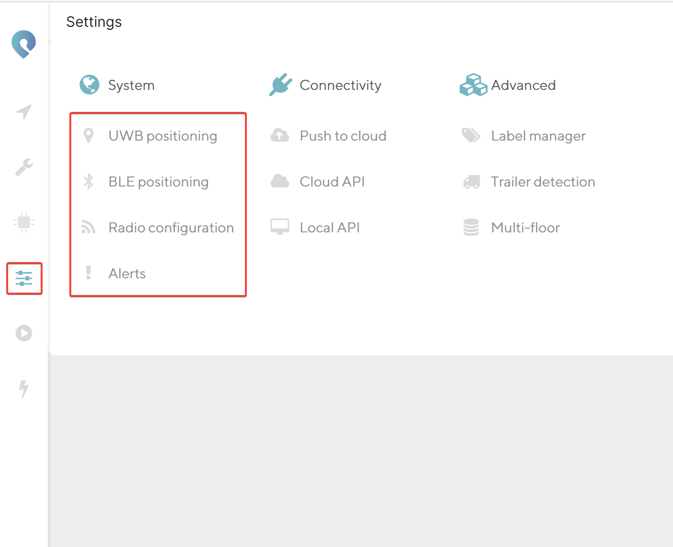The width and height of the screenshot is (673, 547).
Task: Select the settings sliders sidebar icon
Action: tap(24, 278)
